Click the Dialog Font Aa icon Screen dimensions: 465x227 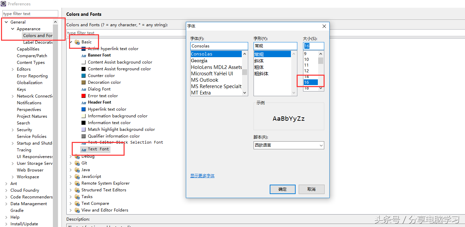click(84, 89)
